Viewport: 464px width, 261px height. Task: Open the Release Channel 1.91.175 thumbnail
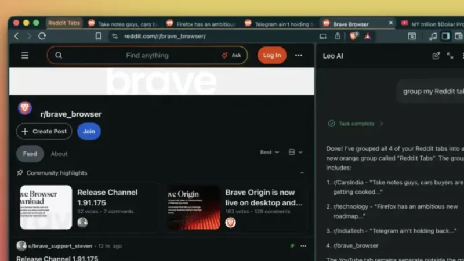[46, 208]
